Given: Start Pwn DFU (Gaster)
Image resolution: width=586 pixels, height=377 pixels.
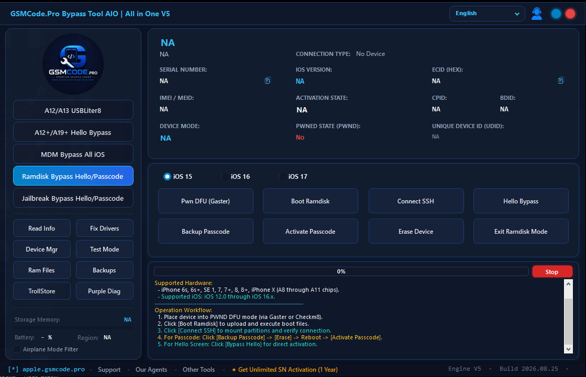Looking at the screenshot, I should tap(206, 201).
